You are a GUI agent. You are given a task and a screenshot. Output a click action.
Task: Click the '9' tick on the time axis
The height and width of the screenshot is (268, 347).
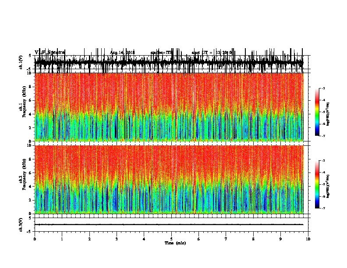pyautogui.click(x=280, y=239)
